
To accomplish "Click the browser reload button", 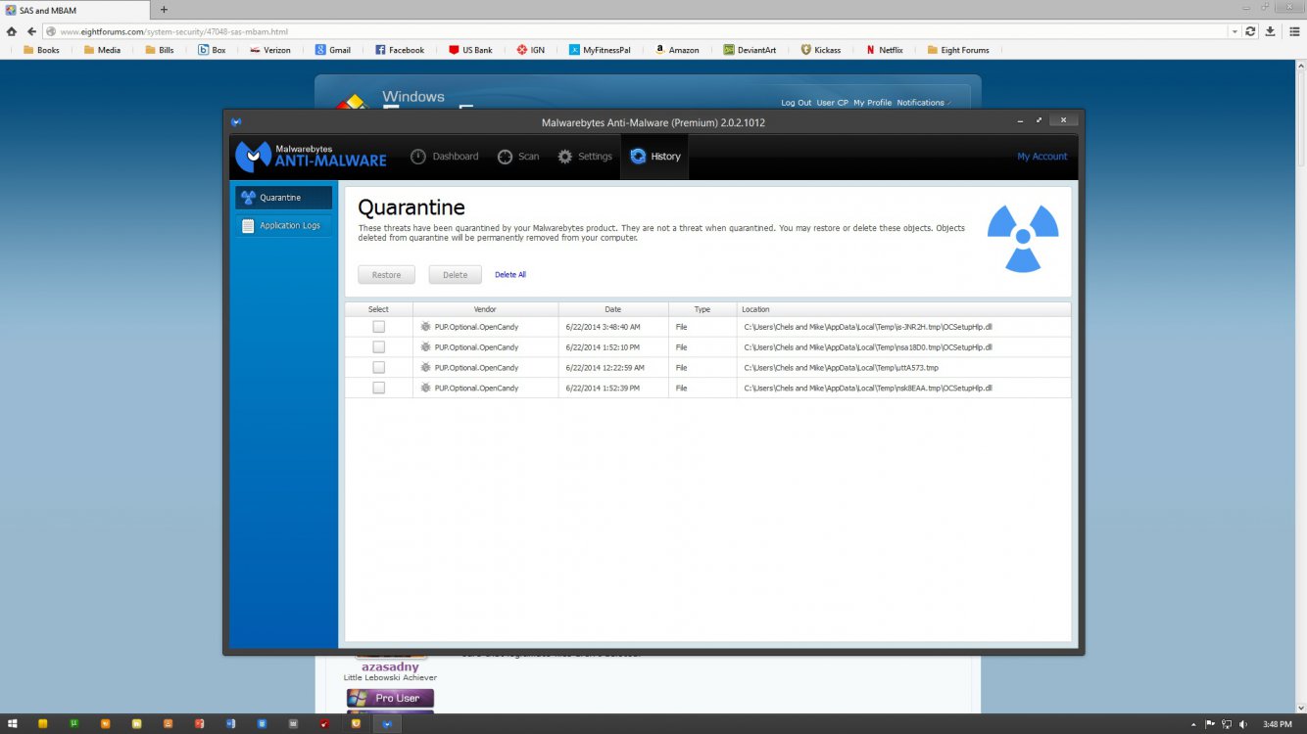I will click(1250, 31).
